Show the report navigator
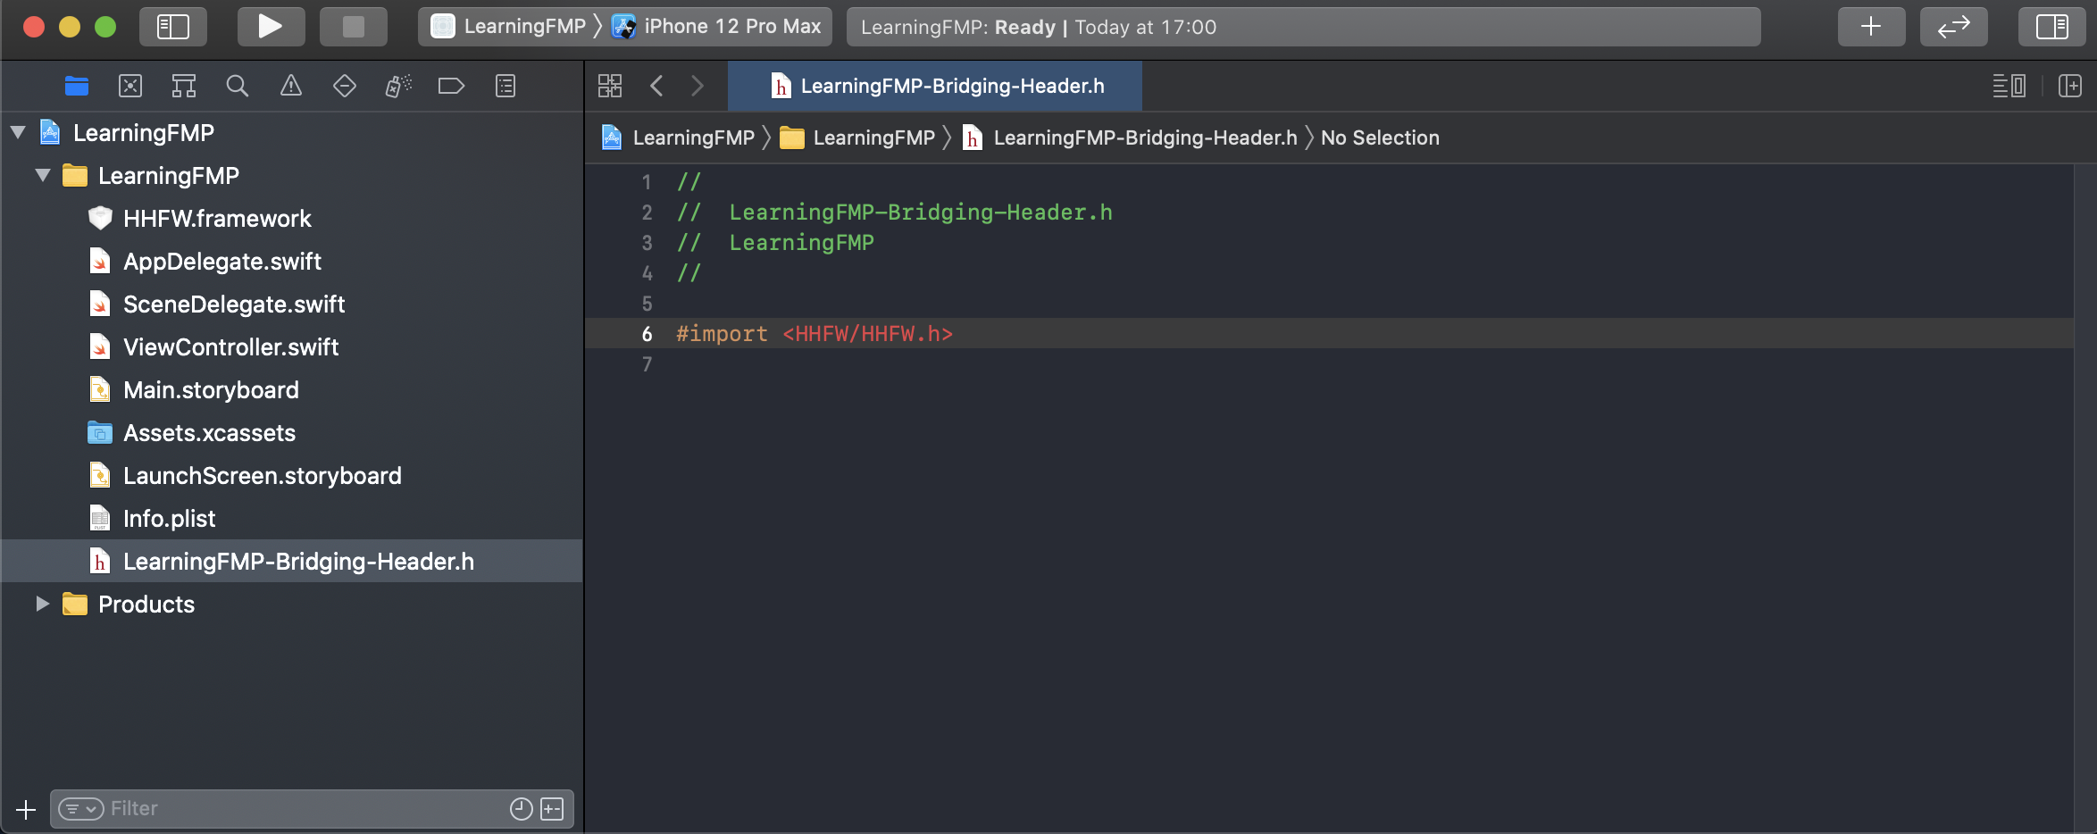 pyautogui.click(x=505, y=86)
